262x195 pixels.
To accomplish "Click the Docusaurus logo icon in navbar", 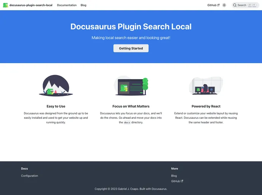I will pos(5,5).
